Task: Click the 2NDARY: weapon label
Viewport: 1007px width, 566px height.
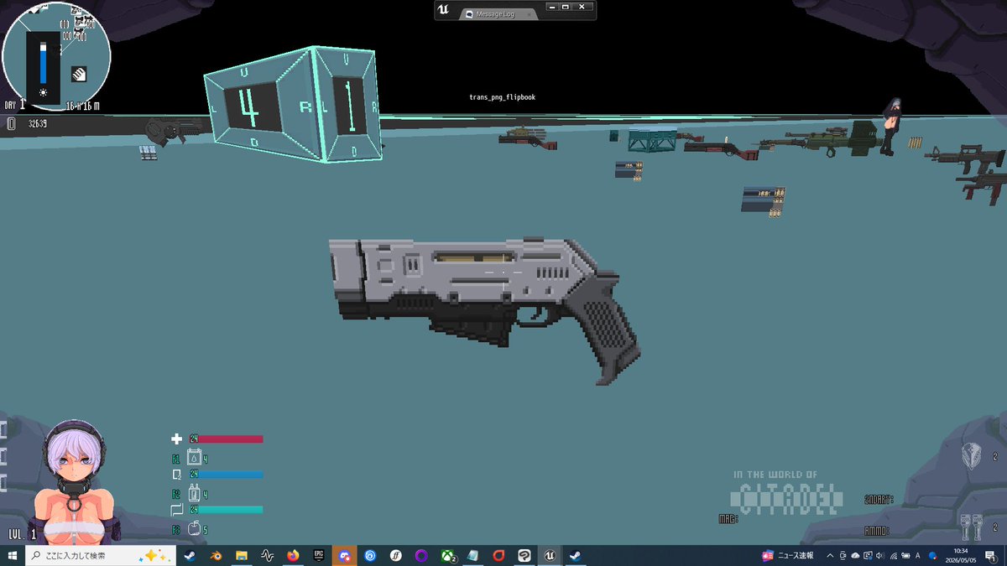Action: point(879,499)
